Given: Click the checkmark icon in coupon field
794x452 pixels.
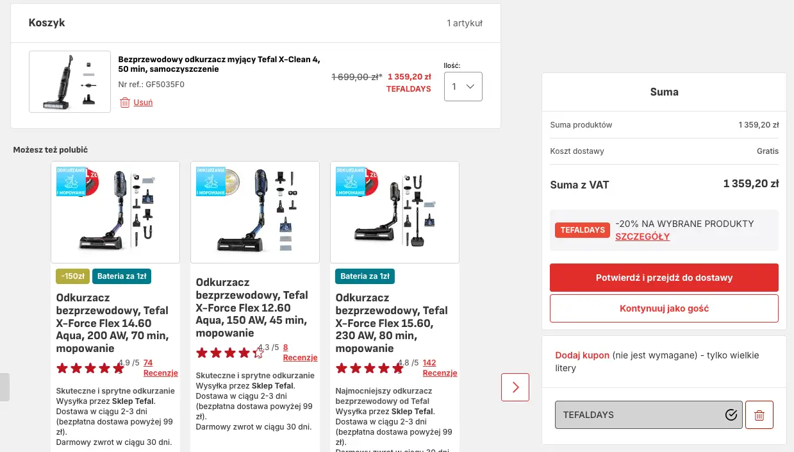Looking at the screenshot, I should (x=731, y=415).
